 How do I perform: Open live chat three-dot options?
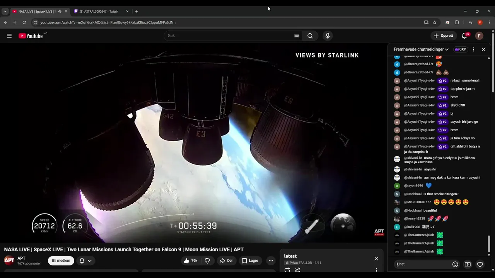[473, 49]
